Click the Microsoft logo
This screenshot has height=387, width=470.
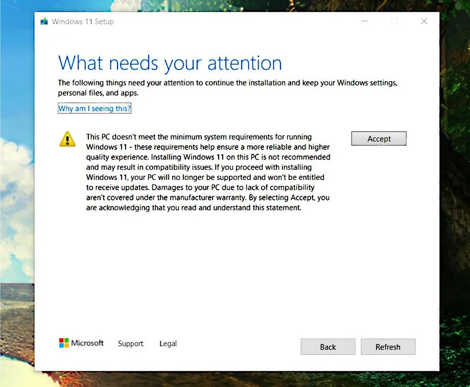[81, 343]
